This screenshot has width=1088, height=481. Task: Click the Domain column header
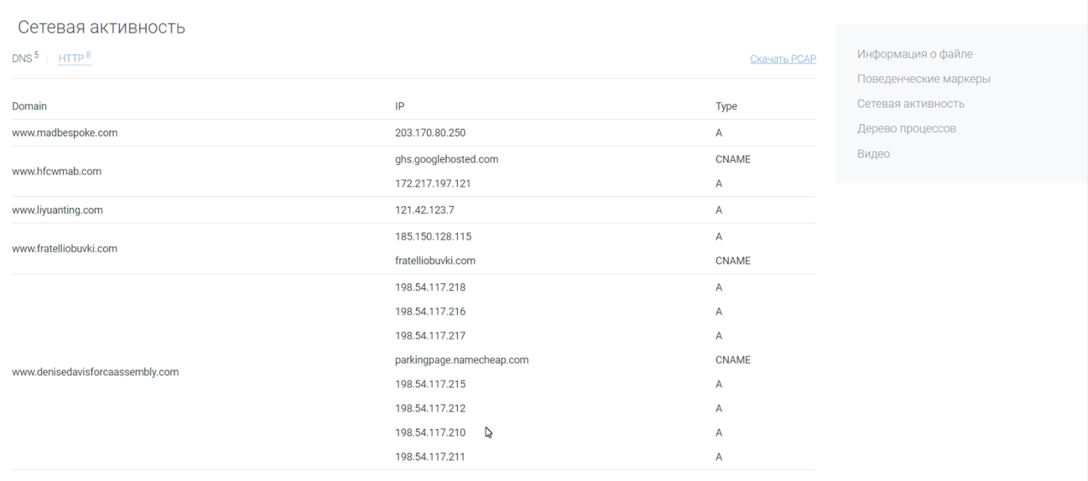[x=29, y=106]
